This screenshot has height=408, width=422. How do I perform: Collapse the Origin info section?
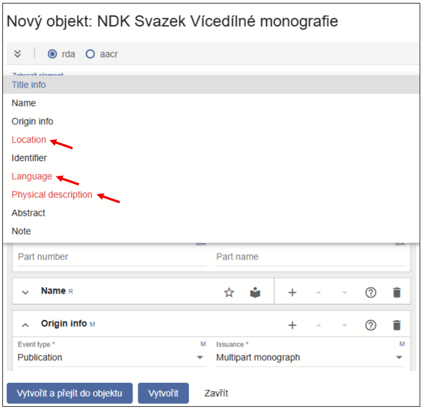[x=25, y=325]
